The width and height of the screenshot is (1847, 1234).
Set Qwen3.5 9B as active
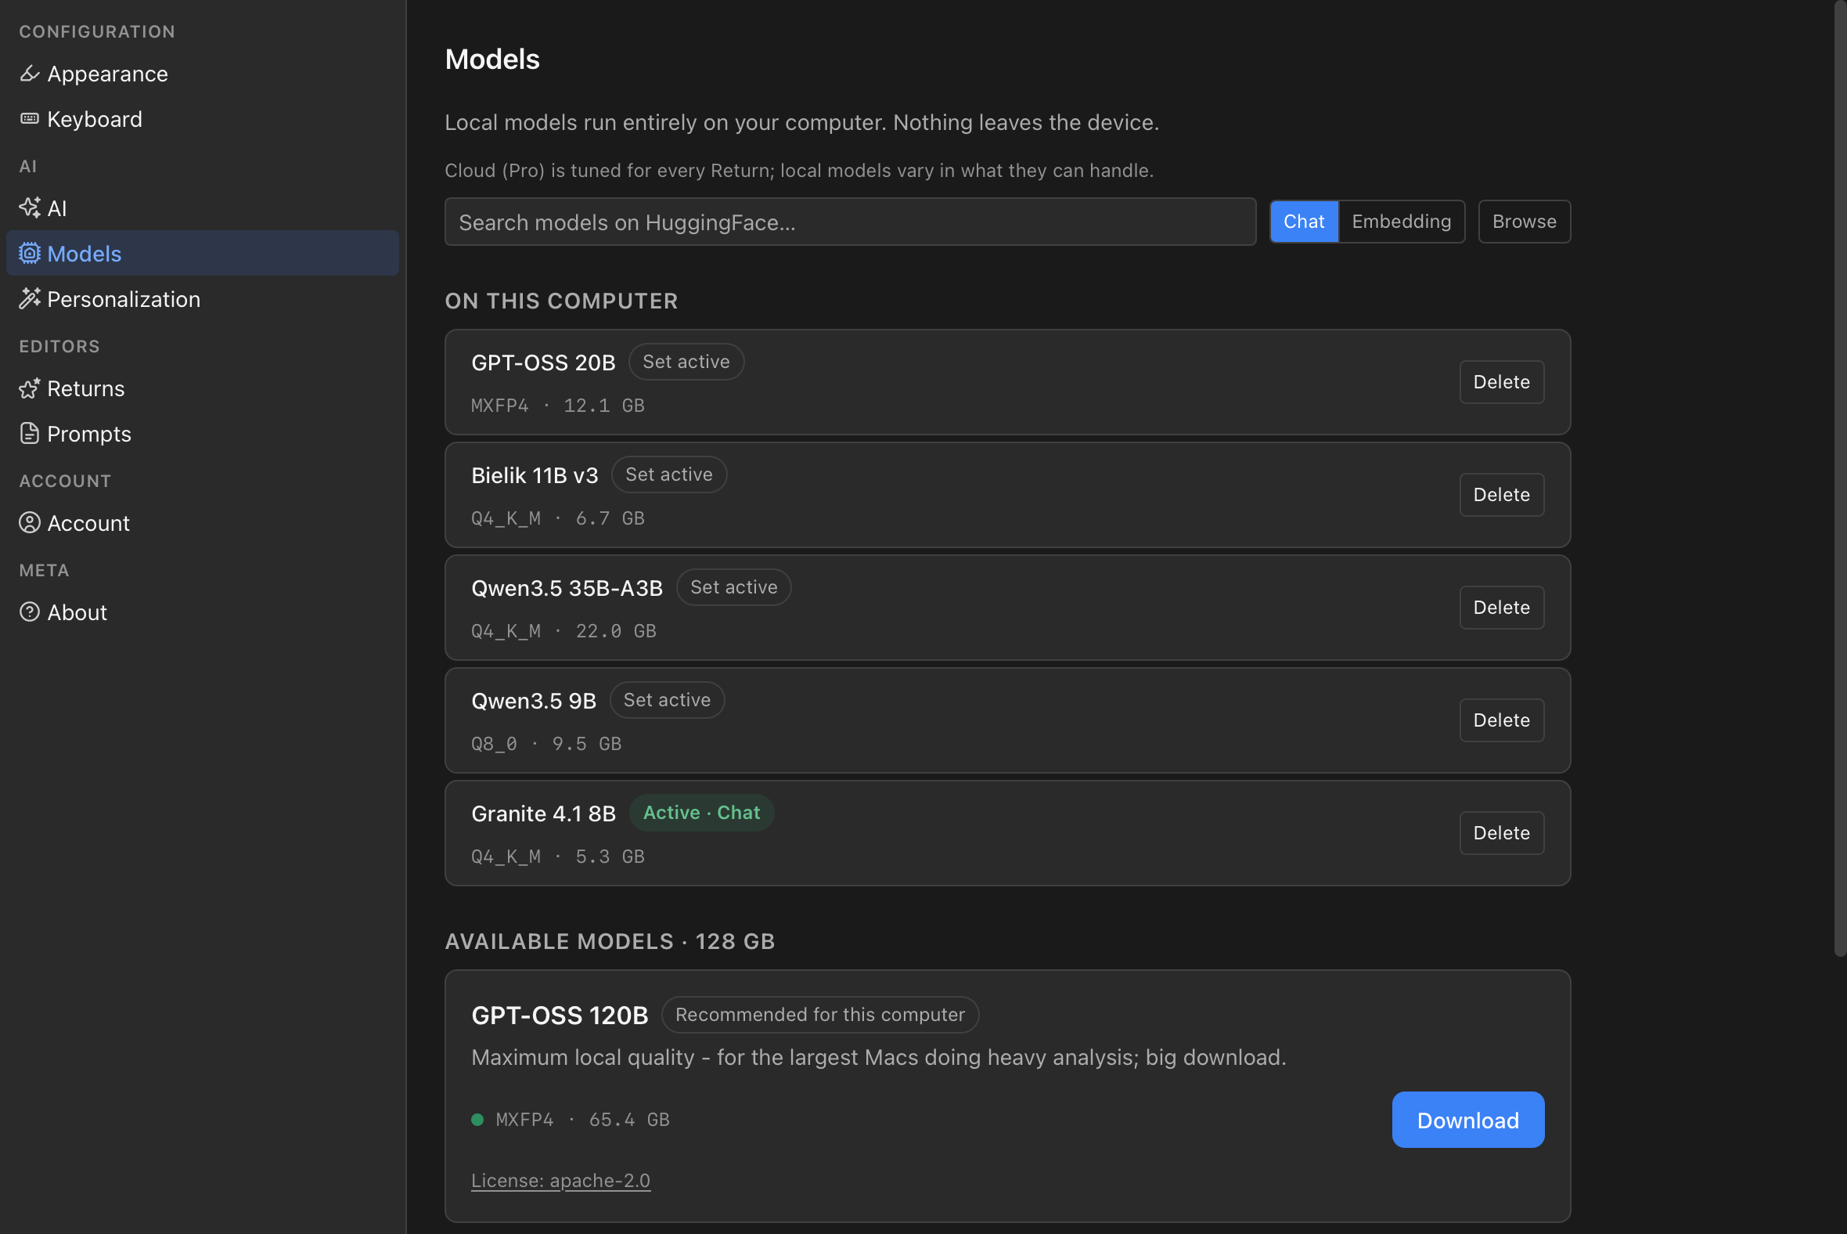click(x=666, y=700)
